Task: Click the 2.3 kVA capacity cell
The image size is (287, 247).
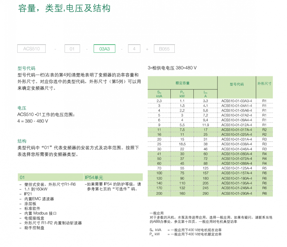Action: (159, 101)
